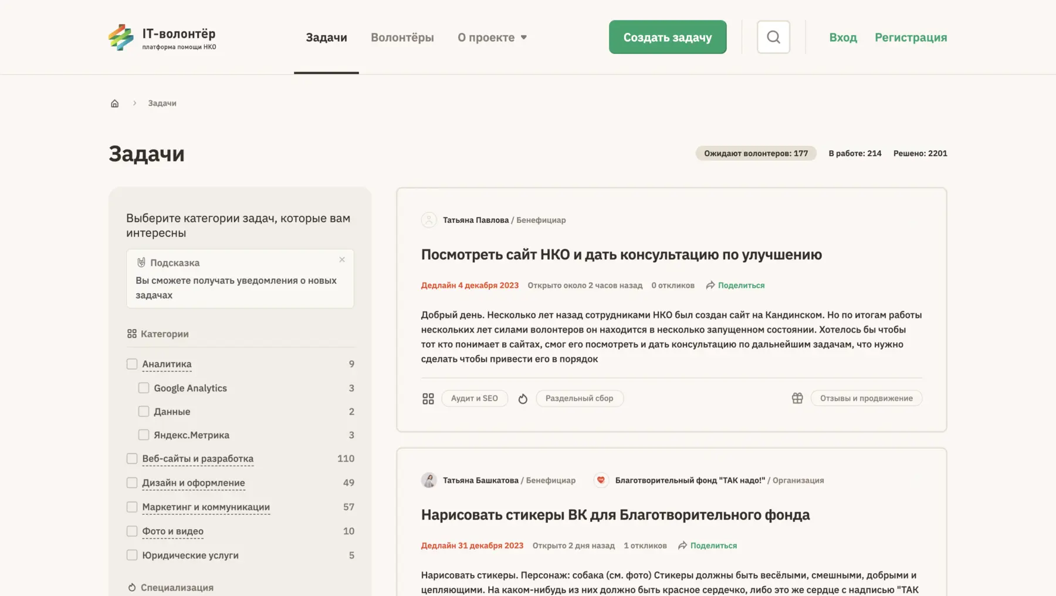Screen dimensions: 1056x596
Task: Click the Юридические услуги category label
Action: click(190, 555)
